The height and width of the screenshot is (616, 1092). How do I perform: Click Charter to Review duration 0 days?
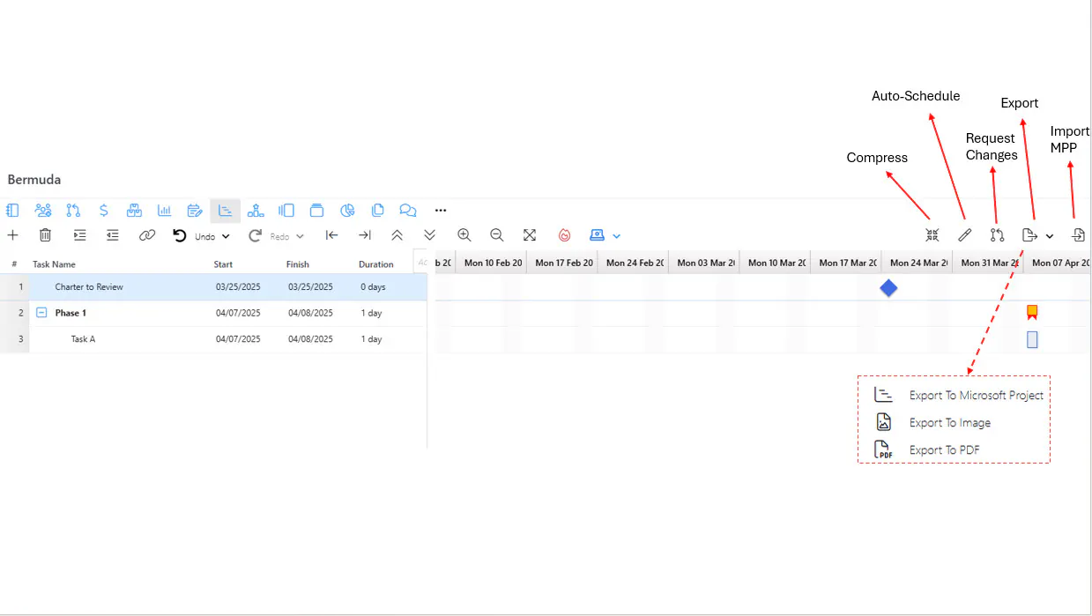pos(373,287)
